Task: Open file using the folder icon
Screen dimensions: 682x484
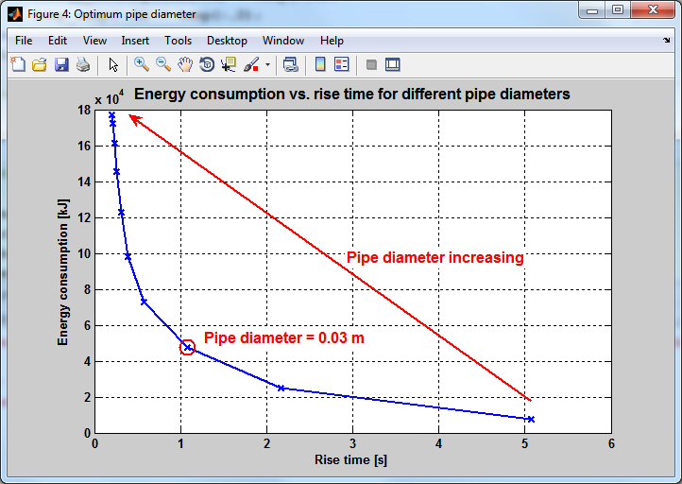Action: (x=40, y=64)
